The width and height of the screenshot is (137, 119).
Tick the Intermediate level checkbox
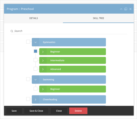(36, 60)
